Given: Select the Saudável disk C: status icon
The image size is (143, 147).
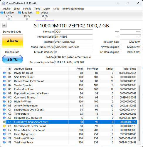Looking at the screenshot, I should point(20,13).
